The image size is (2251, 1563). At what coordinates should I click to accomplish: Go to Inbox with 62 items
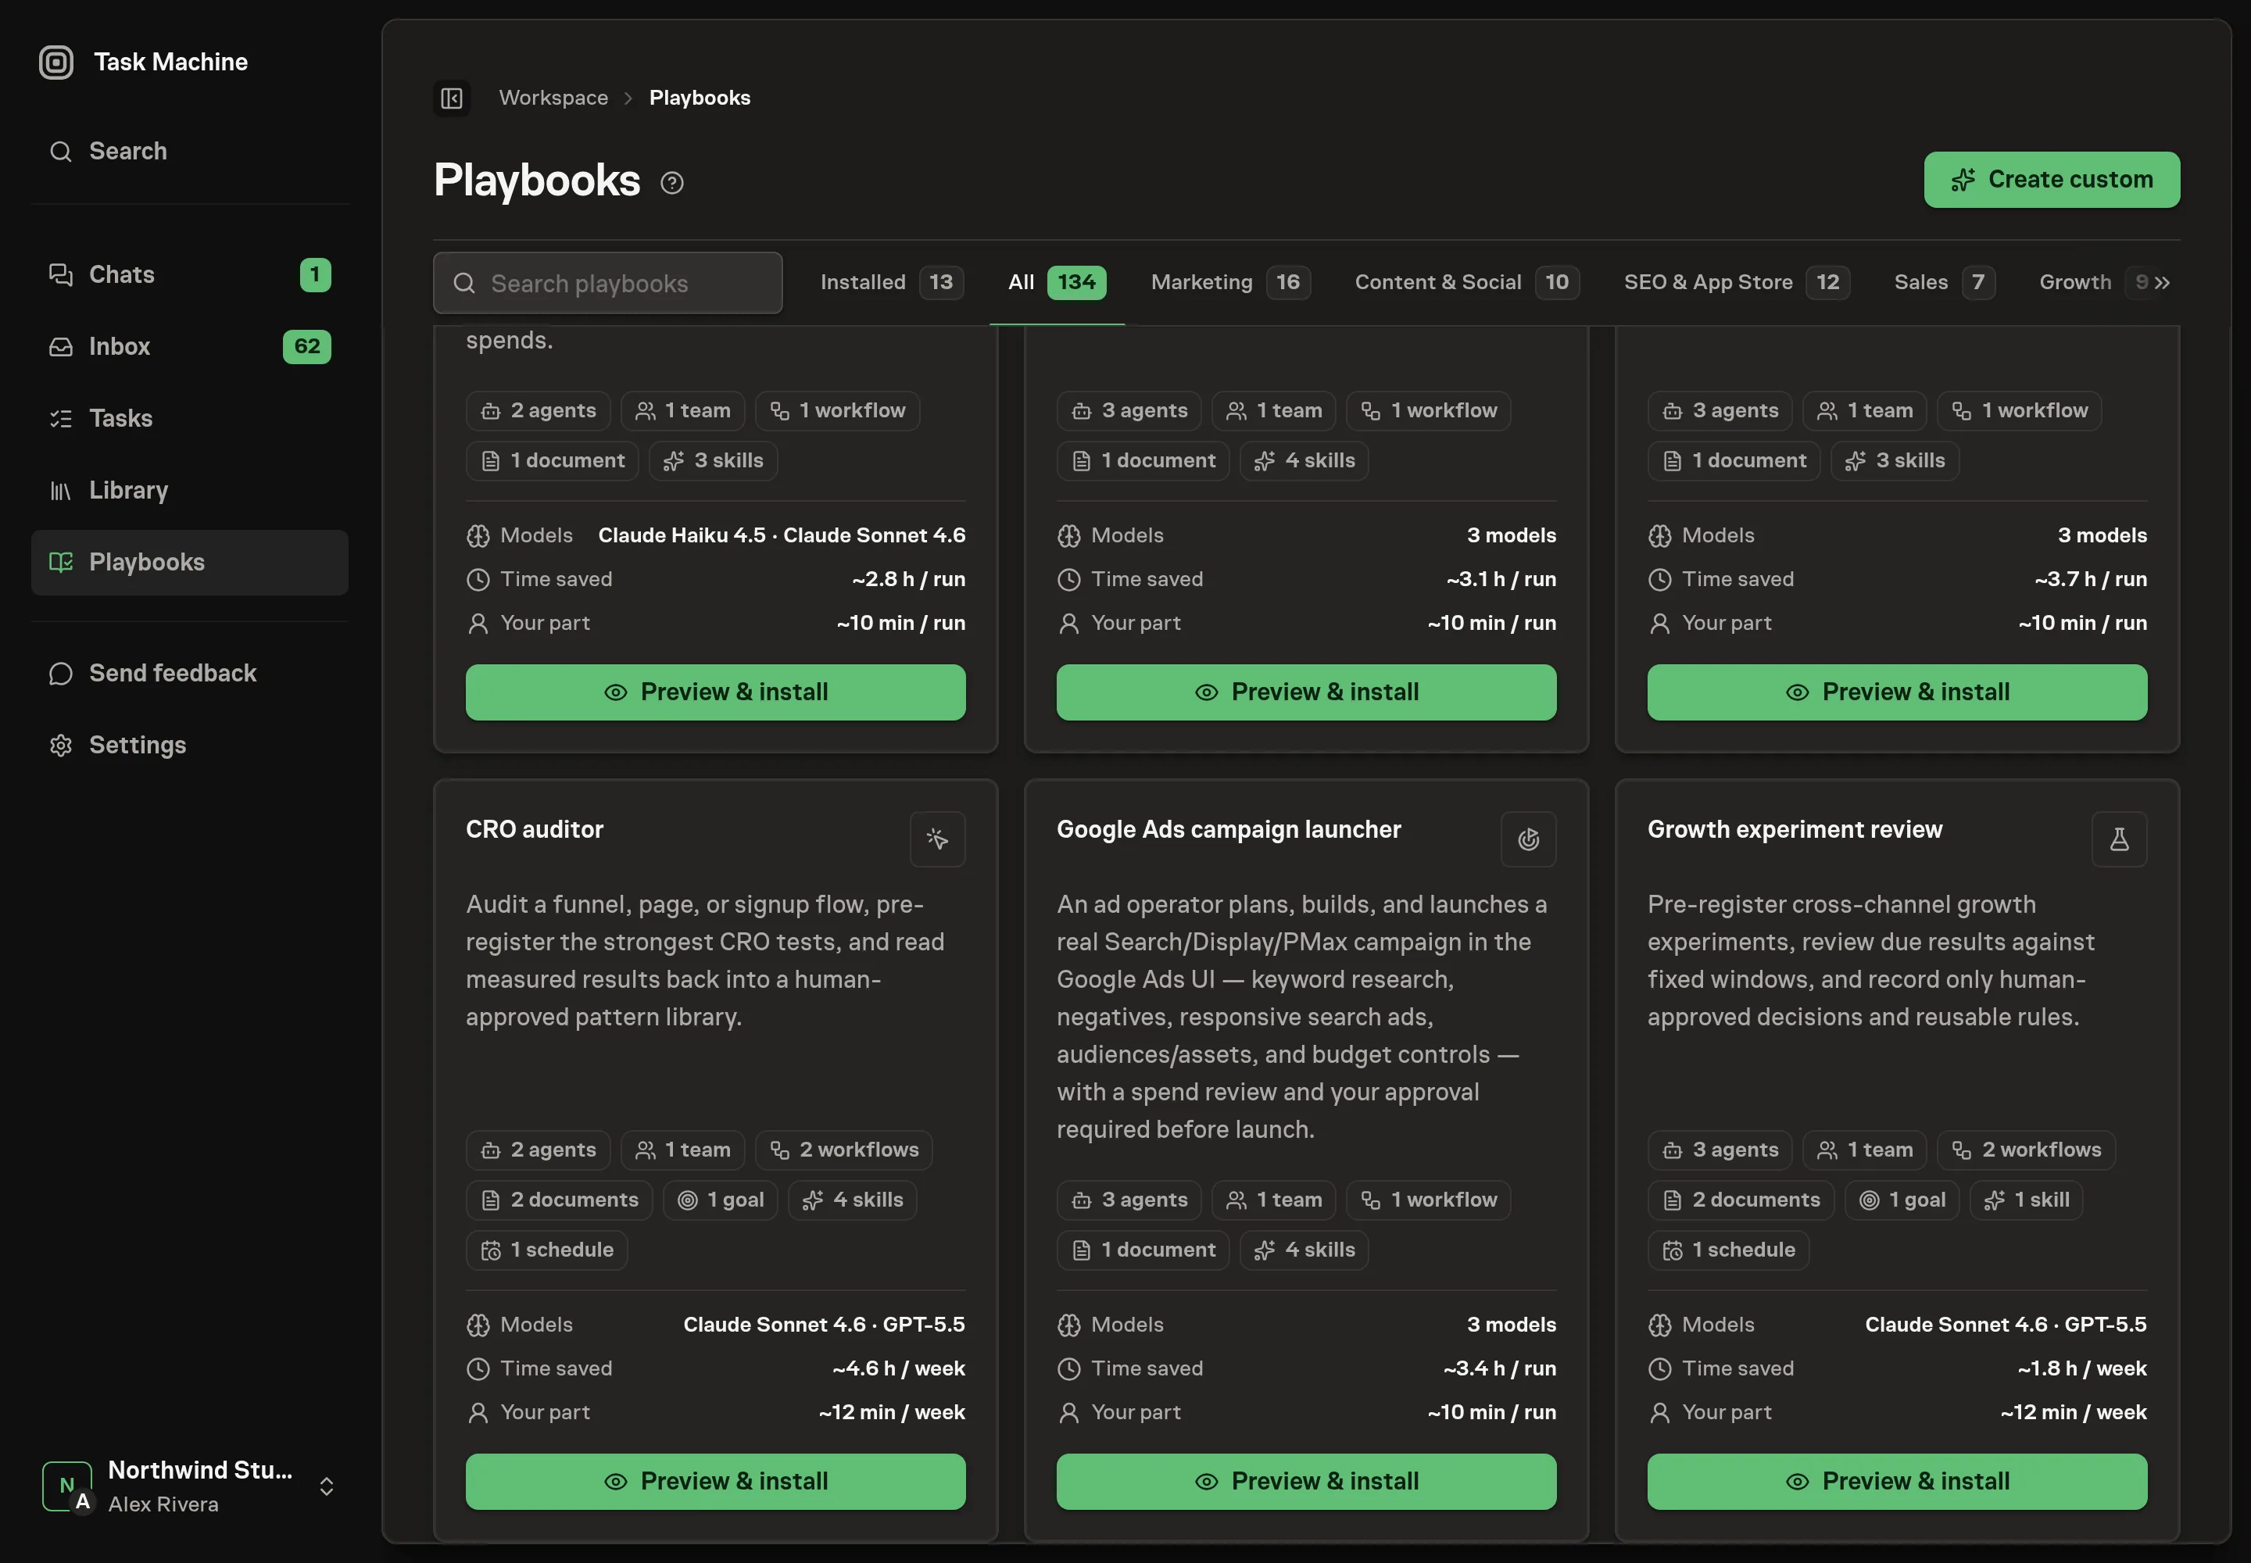(x=190, y=347)
